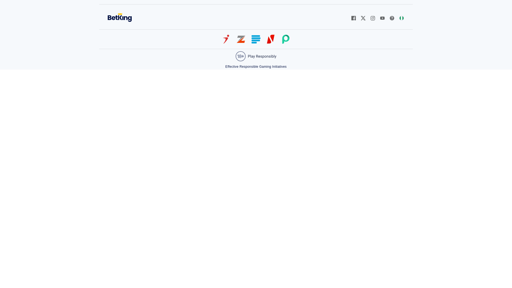Go home via the BetKing logo
The image size is (512, 288).
[120, 18]
